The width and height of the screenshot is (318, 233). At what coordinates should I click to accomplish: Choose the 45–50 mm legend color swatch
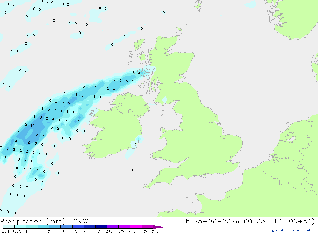147,227
